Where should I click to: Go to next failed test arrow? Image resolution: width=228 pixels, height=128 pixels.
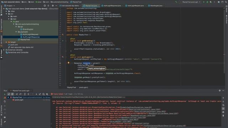tap(36, 94)
